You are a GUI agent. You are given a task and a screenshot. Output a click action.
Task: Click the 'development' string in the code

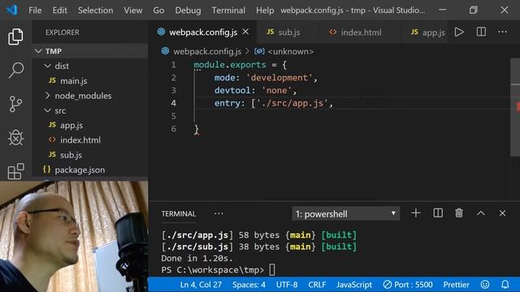[279, 78]
